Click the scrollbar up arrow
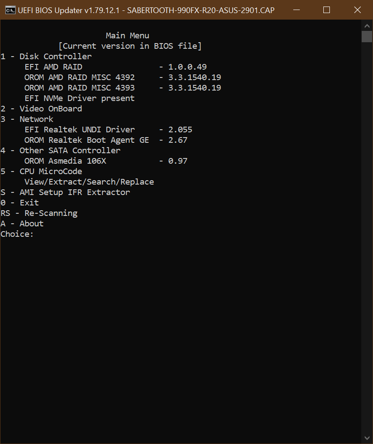This screenshot has height=444, width=373. [x=367, y=25]
